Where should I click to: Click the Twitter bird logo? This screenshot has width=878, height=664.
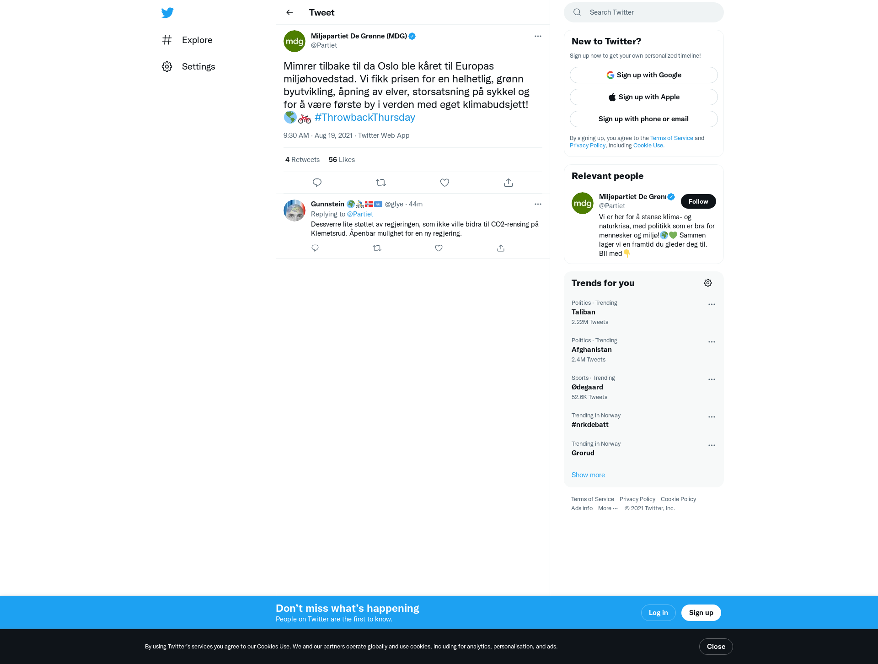(x=167, y=12)
